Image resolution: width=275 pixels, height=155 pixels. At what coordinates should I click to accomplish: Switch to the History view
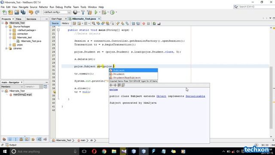click(x=65, y=23)
